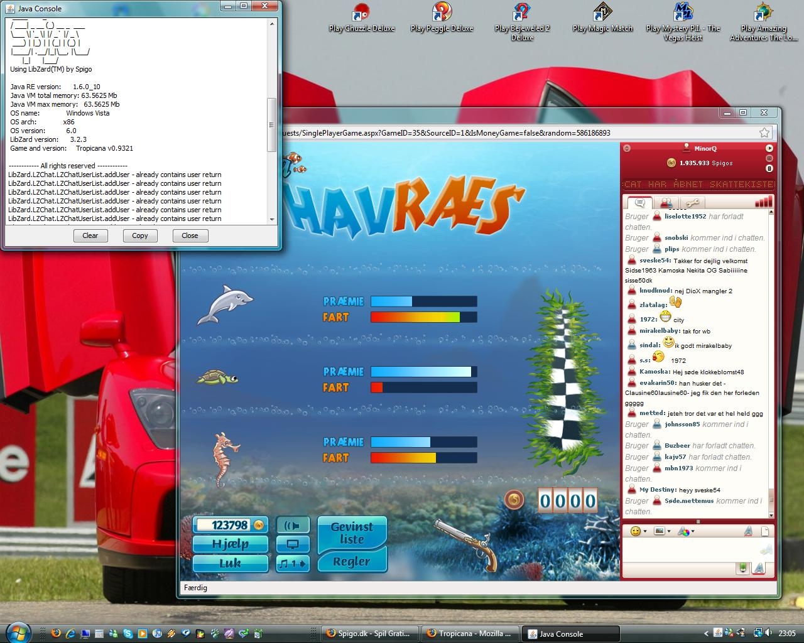Click the dolphin FART speed bar

coord(423,318)
